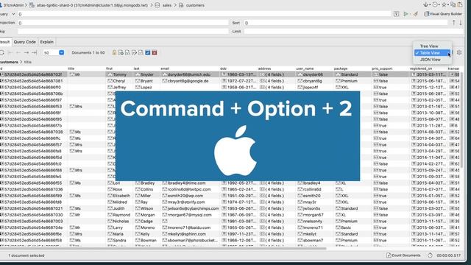Viewport: 471px width, 265px height.
Task: Open dropdown arrow beside anchor icon
Action: pyautogui.click(x=430, y=5)
